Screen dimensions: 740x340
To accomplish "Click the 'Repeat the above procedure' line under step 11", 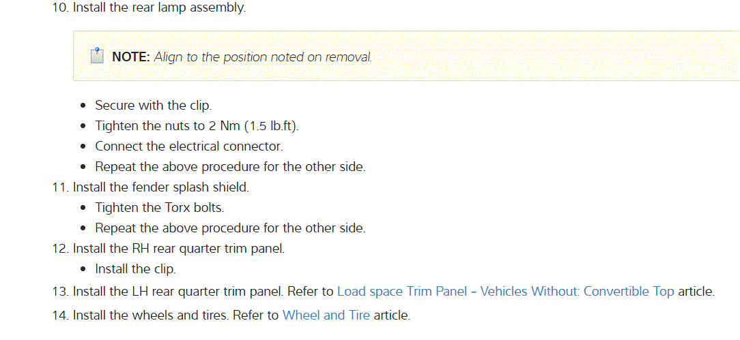I will point(230,228).
